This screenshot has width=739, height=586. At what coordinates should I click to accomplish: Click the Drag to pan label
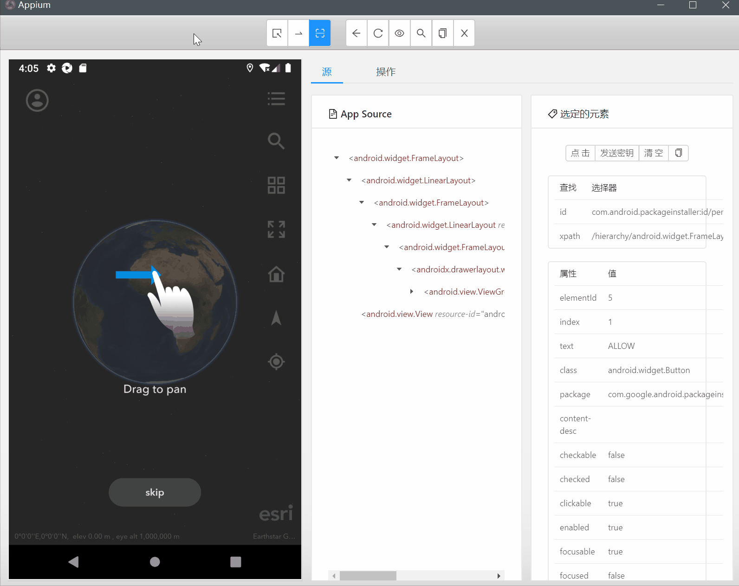tap(155, 389)
